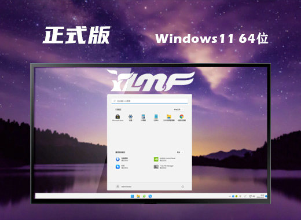This screenshot has height=220, width=301.
Task: Click the Administrator user account
Action: [124, 186]
